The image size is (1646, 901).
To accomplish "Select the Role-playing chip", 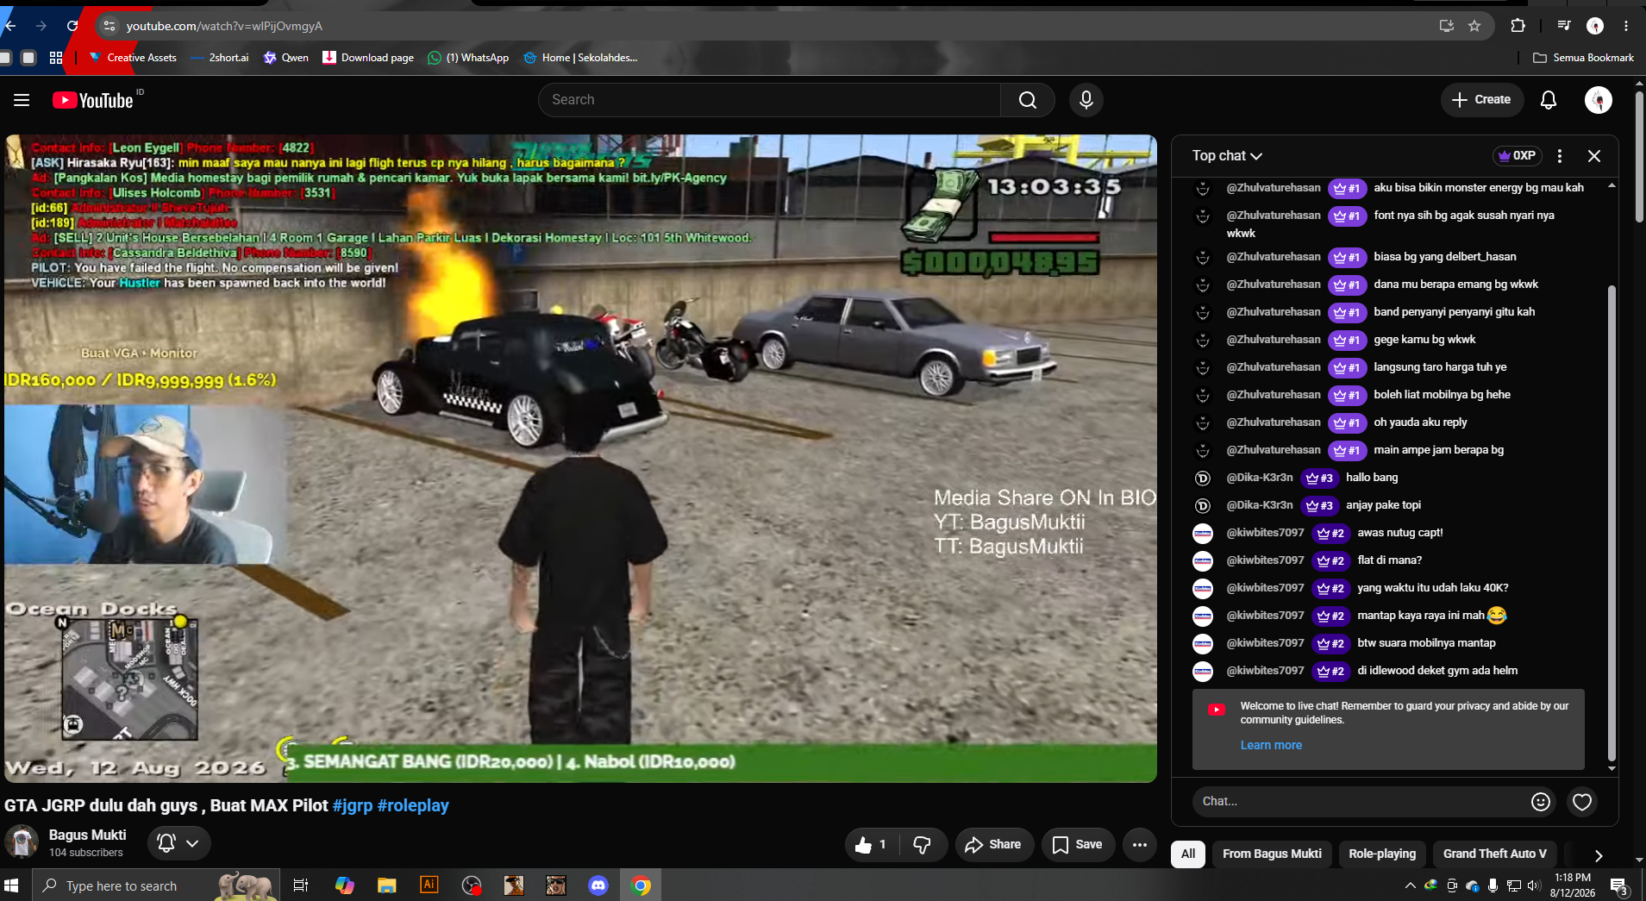I will 1382,854.
